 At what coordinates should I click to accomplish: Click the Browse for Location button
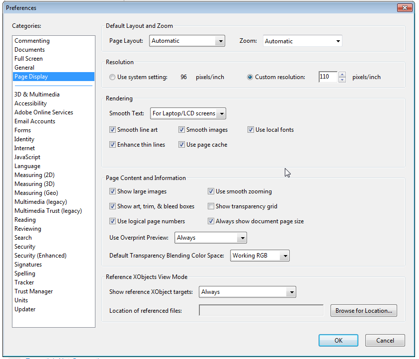(364, 311)
